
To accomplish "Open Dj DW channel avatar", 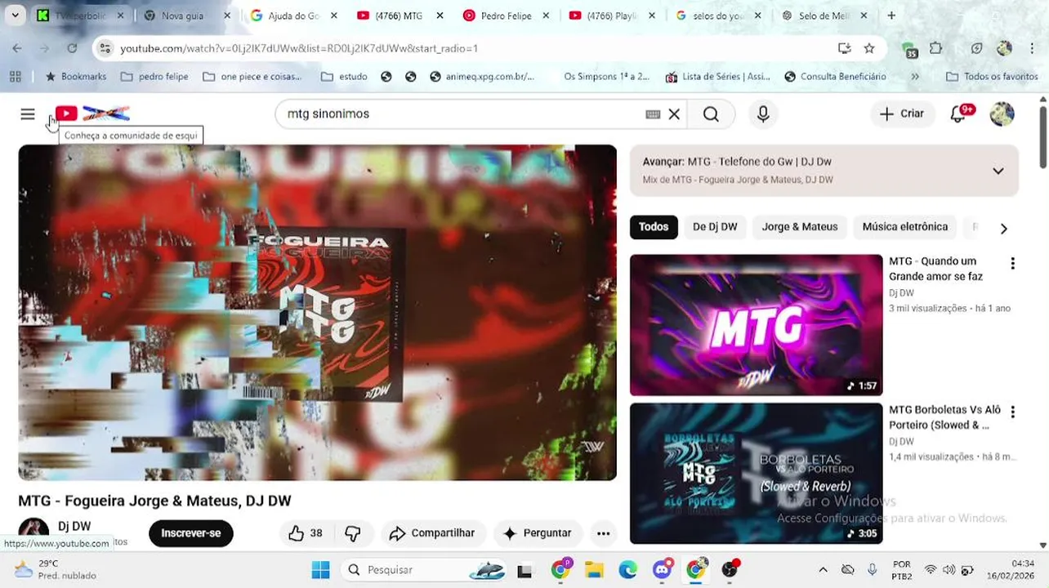I will pos(33,532).
